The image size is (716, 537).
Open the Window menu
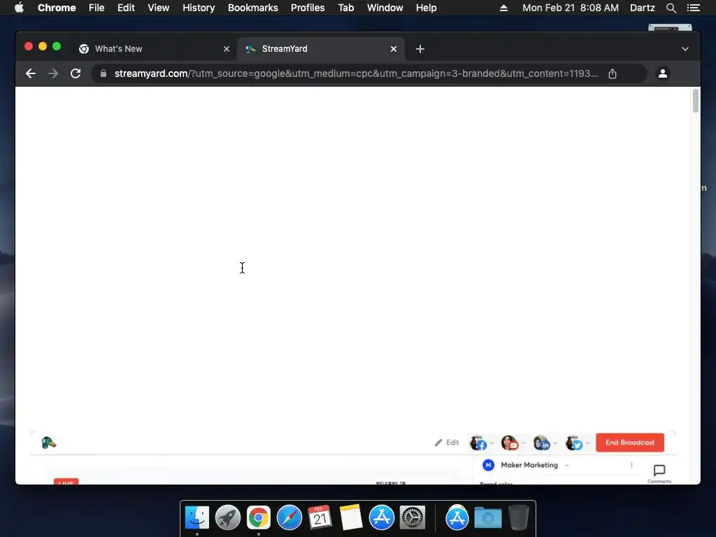385,8
